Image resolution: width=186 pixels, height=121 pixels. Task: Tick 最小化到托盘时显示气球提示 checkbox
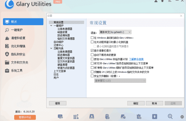point(95,46)
